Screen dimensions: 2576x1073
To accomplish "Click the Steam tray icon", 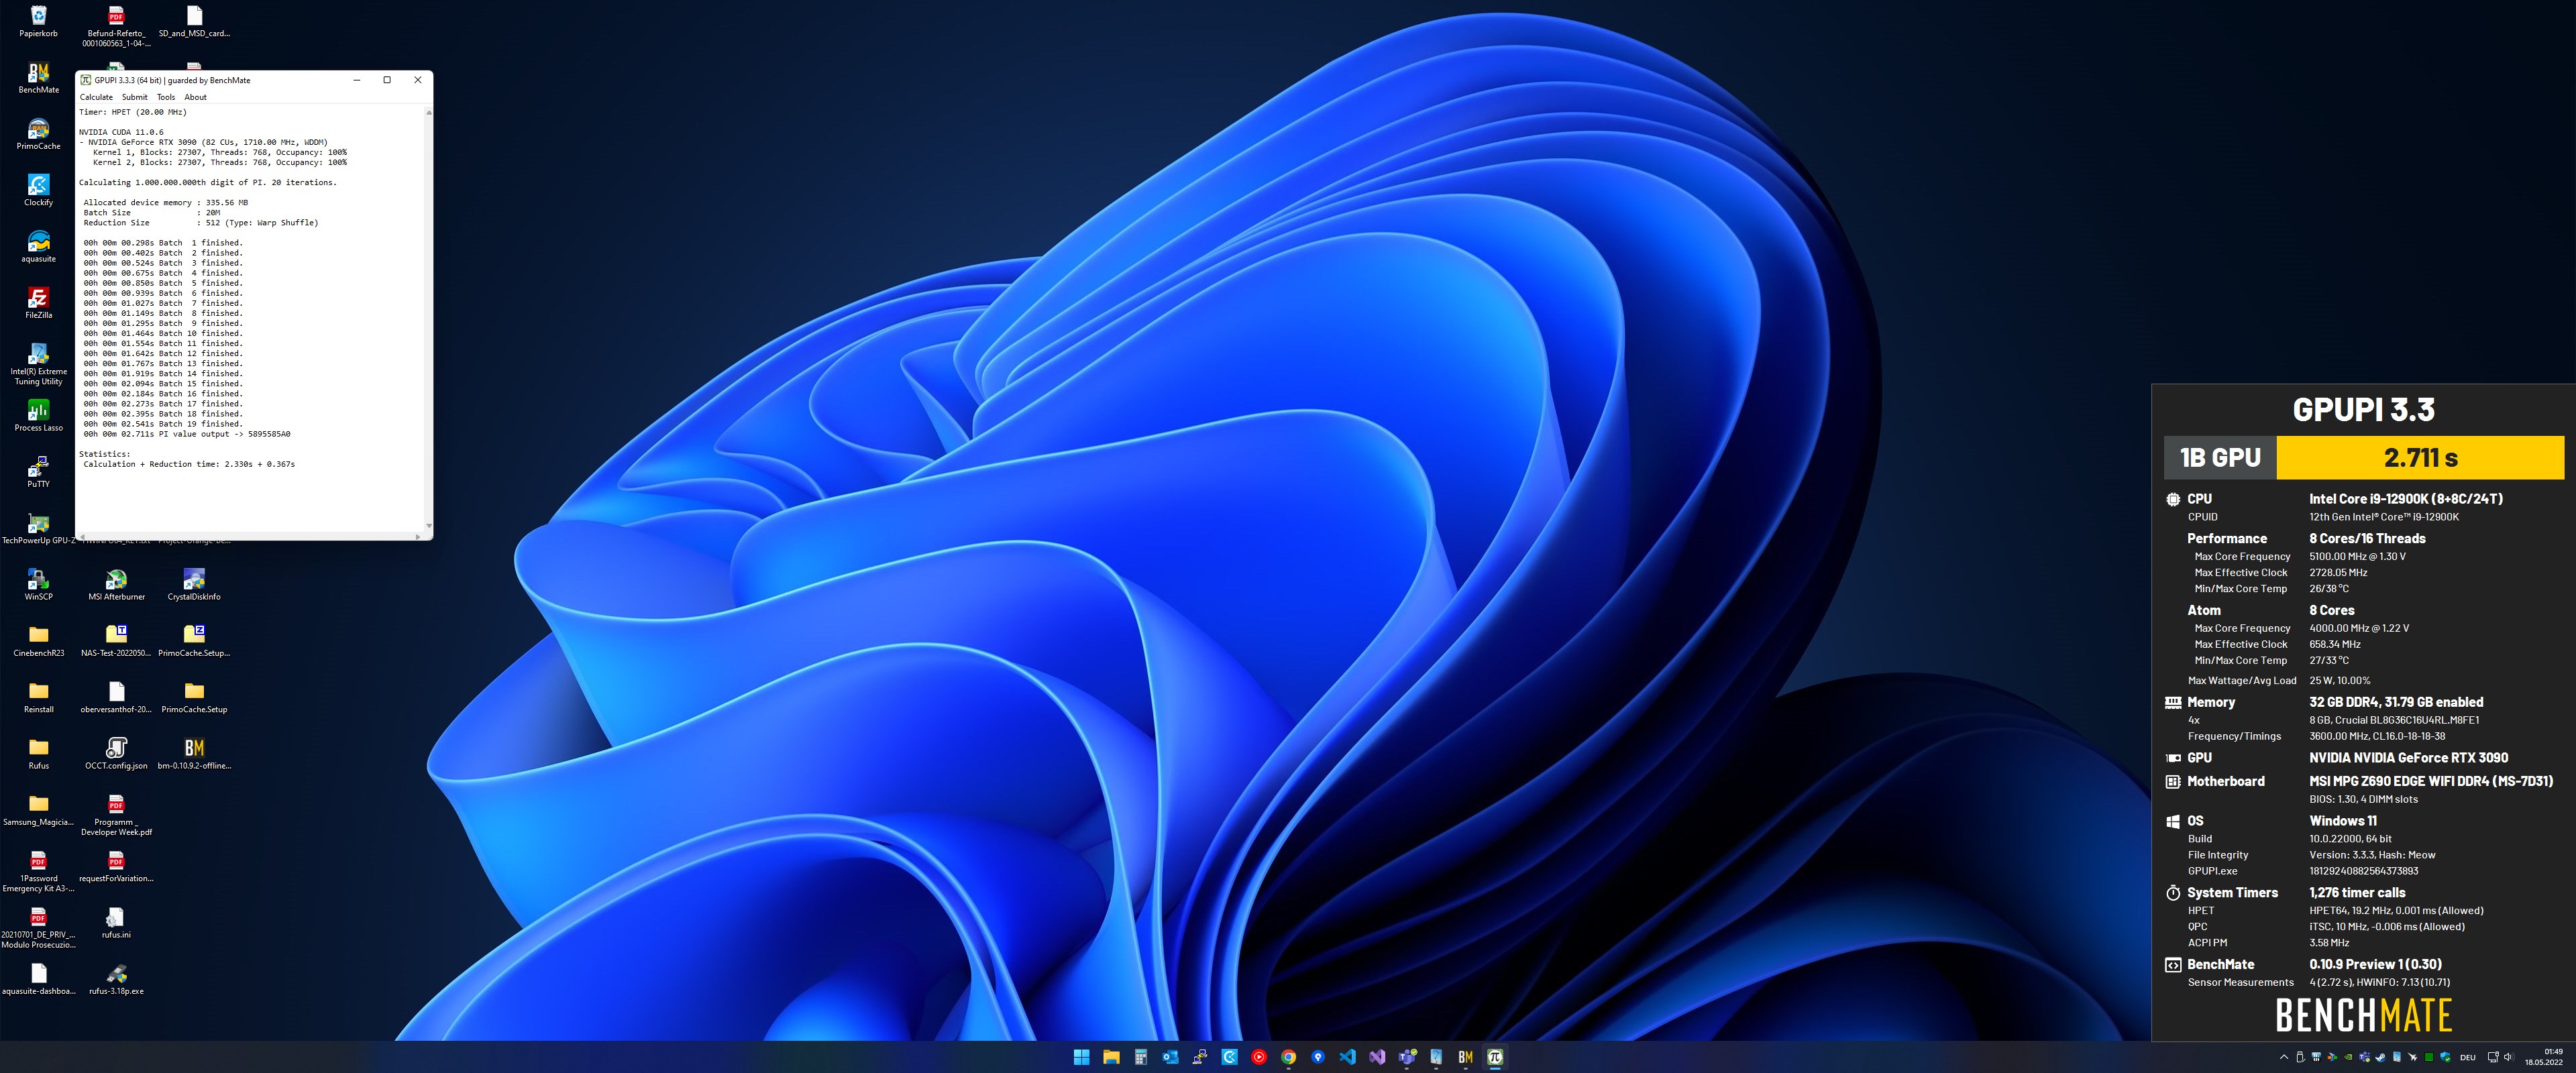I will (x=2381, y=1057).
